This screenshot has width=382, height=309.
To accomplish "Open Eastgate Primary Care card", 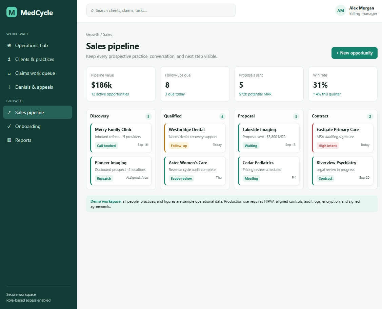I will coord(343,138).
